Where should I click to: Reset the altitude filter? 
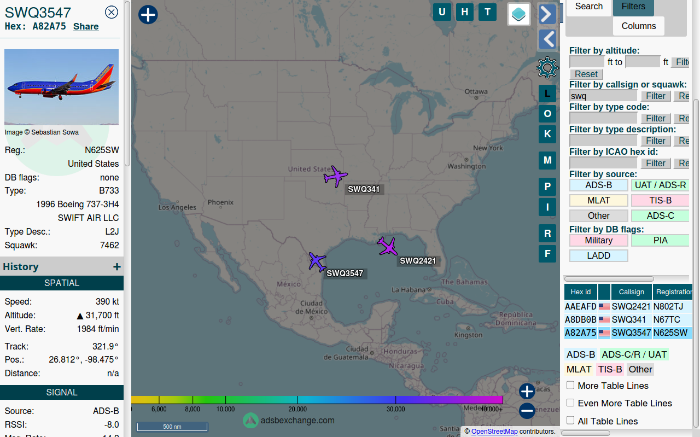(586, 74)
